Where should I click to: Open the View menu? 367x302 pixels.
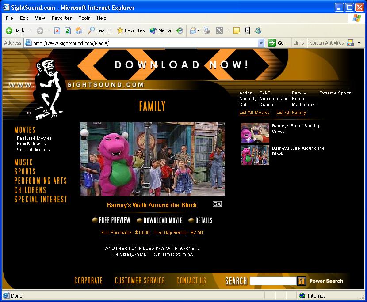[40, 18]
